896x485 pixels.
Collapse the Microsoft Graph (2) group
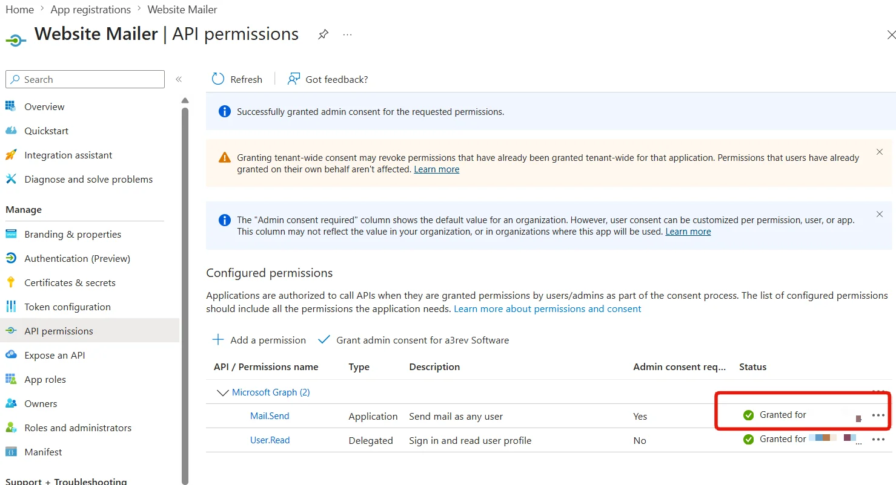(222, 392)
